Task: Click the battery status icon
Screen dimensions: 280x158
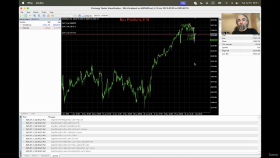Action: click(x=220, y=3)
